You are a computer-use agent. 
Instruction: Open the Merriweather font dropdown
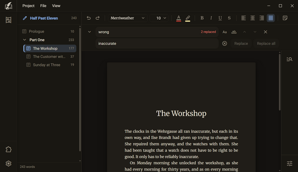click(x=127, y=18)
